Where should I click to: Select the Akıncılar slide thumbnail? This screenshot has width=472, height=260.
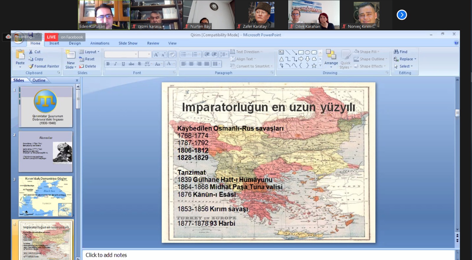[x=45, y=151]
